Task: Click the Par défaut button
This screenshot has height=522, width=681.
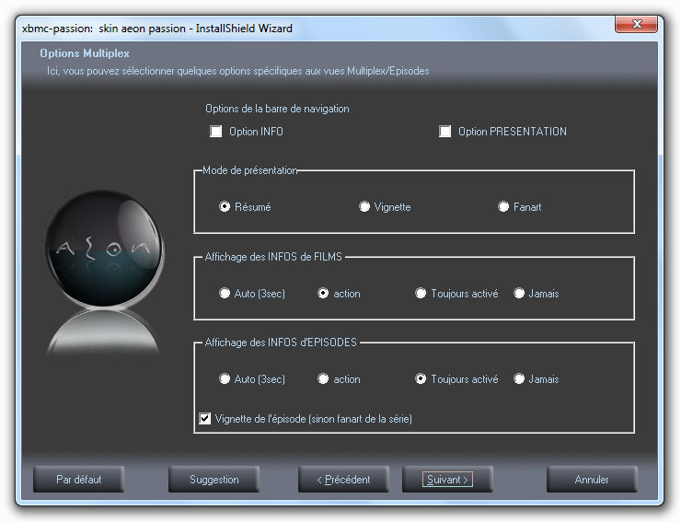Action: (78, 480)
